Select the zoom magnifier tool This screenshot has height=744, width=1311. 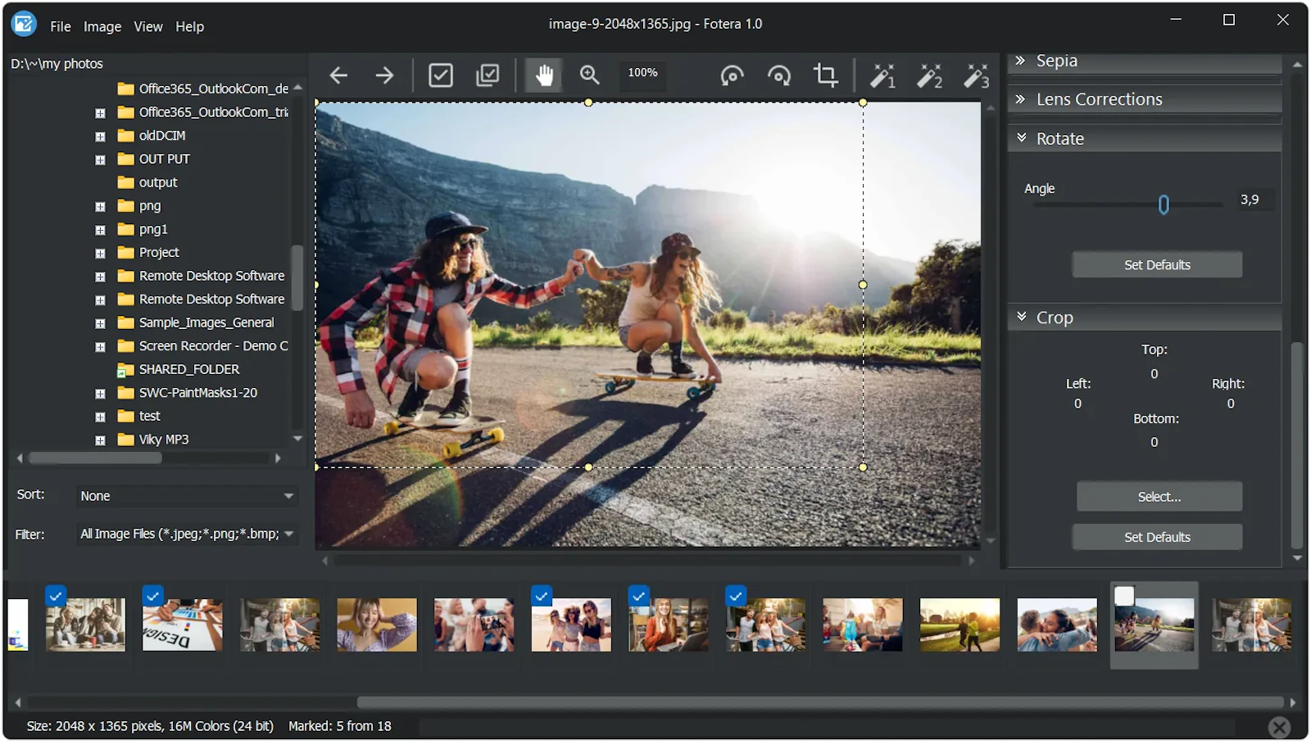point(590,75)
